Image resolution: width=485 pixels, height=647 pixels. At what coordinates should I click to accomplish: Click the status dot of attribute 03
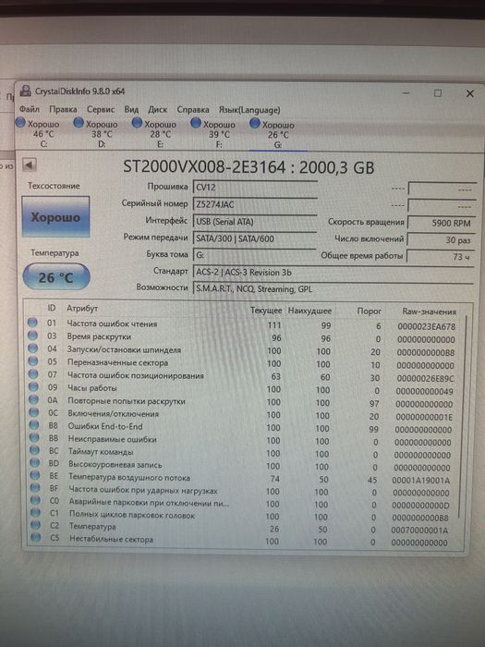(33, 336)
